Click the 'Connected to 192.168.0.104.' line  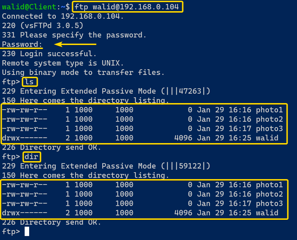[63, 16]
